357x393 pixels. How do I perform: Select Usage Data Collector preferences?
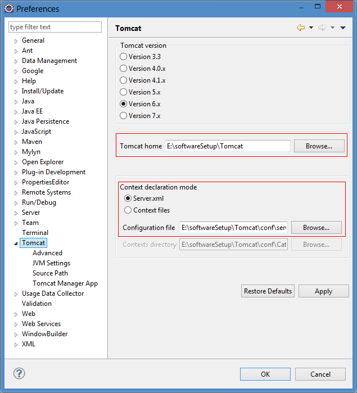click(x=53, y=293)
